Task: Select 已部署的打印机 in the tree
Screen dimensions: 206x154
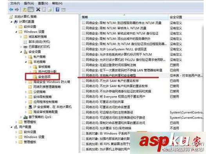Action: pos(39,47)
